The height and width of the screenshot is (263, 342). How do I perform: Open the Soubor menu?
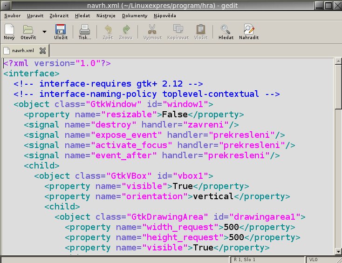point(13,16)
